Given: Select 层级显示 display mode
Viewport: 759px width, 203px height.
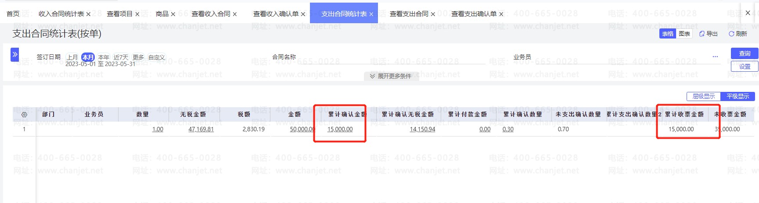Looking at the screenshot, I should tap(704, 96).
